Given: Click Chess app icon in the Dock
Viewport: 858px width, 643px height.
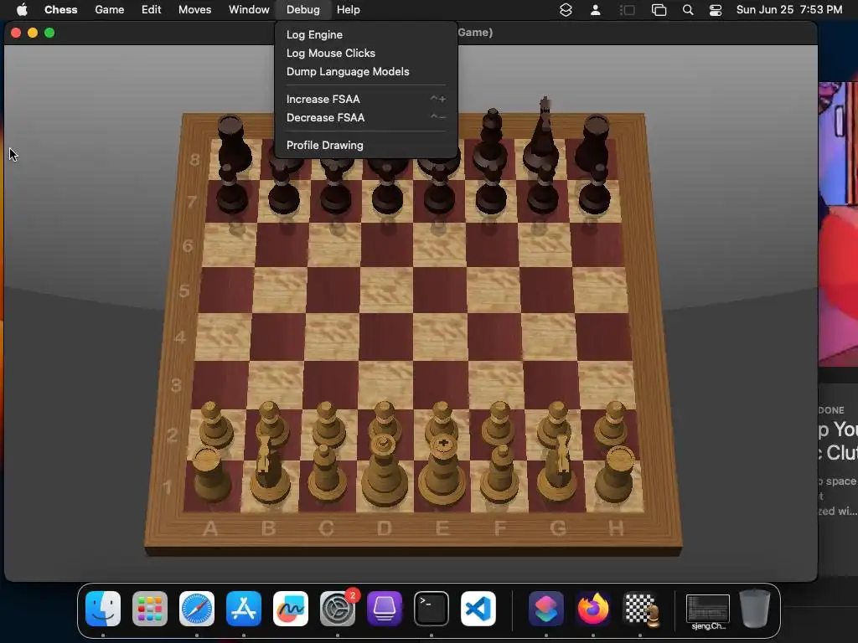Looking at the screenshot, I should point(640,609).
